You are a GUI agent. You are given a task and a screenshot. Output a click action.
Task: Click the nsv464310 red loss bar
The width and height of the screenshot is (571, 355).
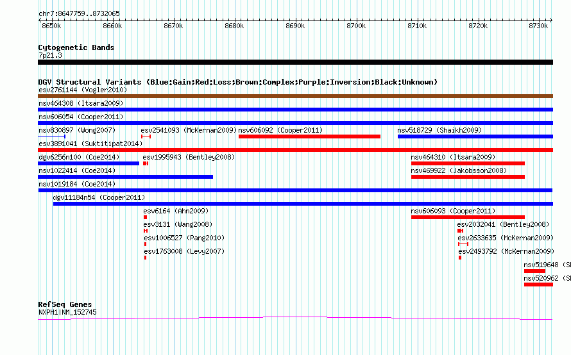pos(468,163)
